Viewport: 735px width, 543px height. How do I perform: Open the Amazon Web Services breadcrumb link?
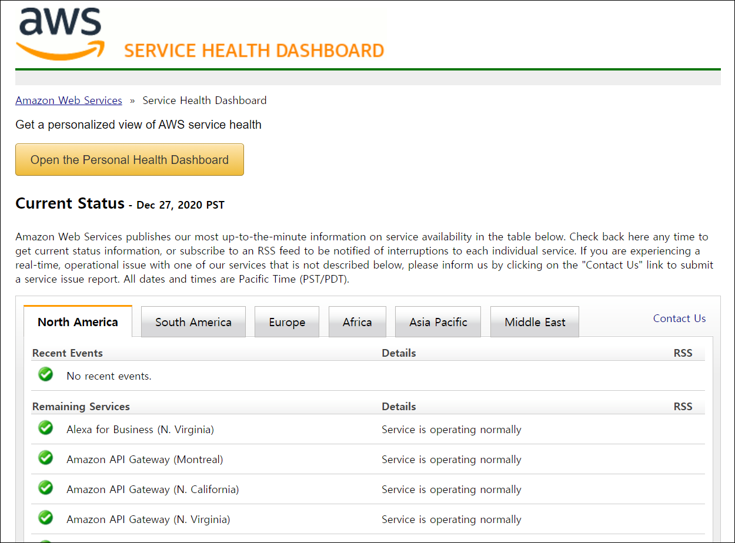point(69,100)
